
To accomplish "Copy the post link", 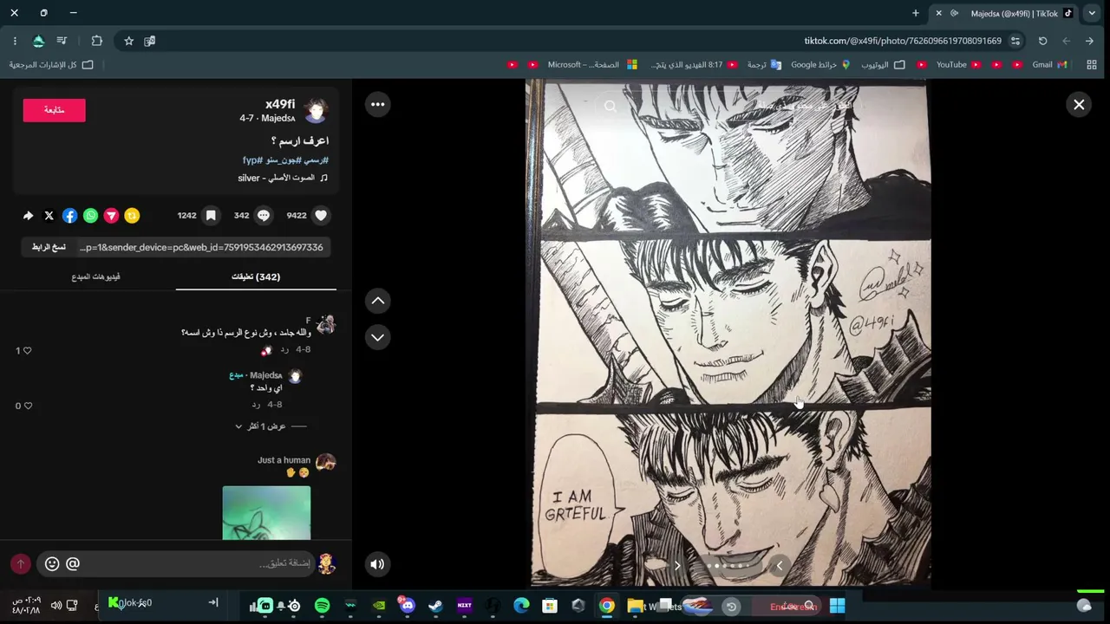I will click(x=49, y=247).
